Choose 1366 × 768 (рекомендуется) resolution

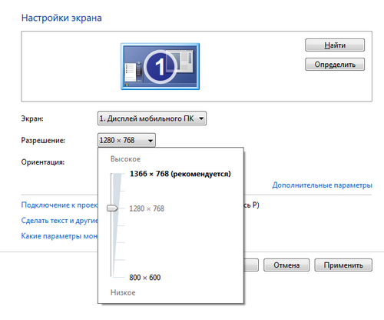(x=180, y=174)
